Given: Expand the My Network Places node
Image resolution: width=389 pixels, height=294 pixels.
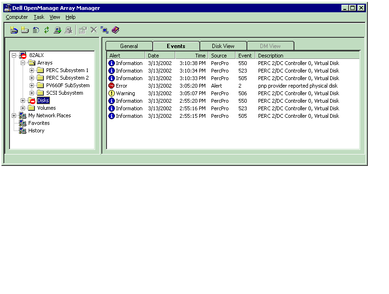Looking at the screenshot, I should pos(14,115).
